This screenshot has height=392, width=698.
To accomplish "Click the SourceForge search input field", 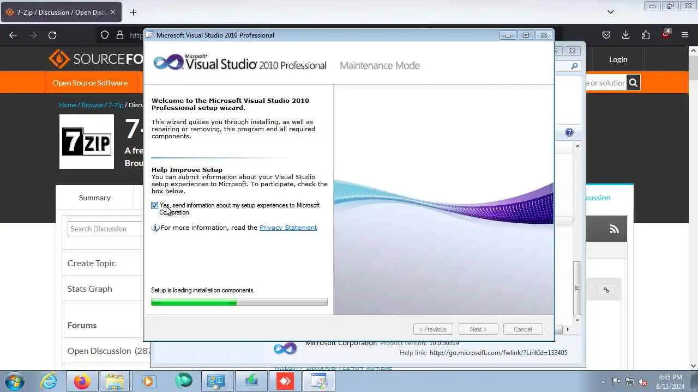I will tap(605, 83).
